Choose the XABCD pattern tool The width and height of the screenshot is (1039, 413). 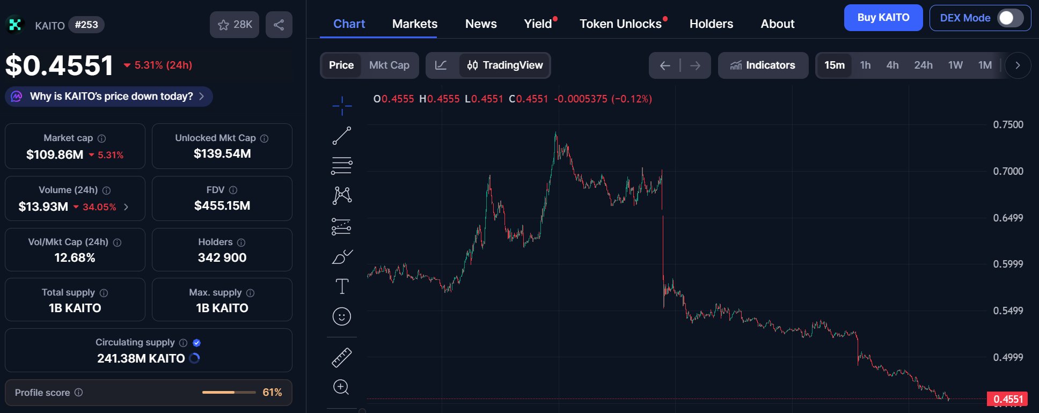click(342, 195)
